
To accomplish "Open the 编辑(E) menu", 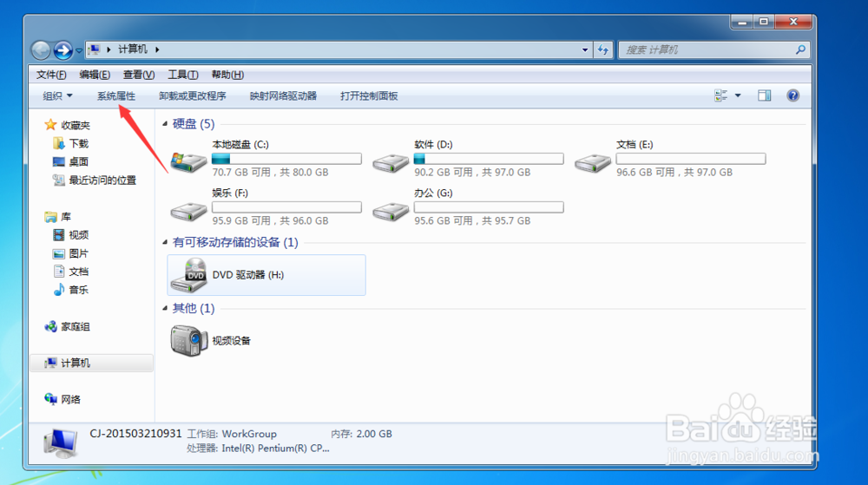I will [x=94, y=75].
